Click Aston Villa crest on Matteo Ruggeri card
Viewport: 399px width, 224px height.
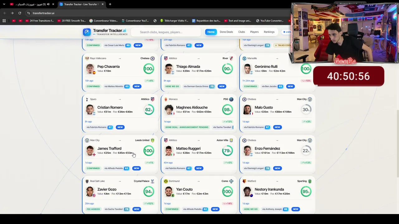pos(231,140)
